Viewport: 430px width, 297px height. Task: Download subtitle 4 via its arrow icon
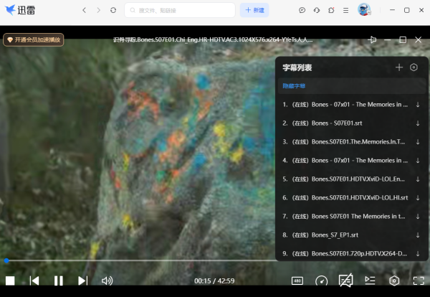point(418,161)
